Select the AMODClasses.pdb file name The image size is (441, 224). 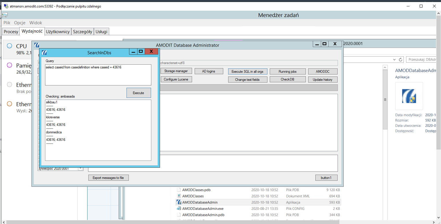click(197, 190)
